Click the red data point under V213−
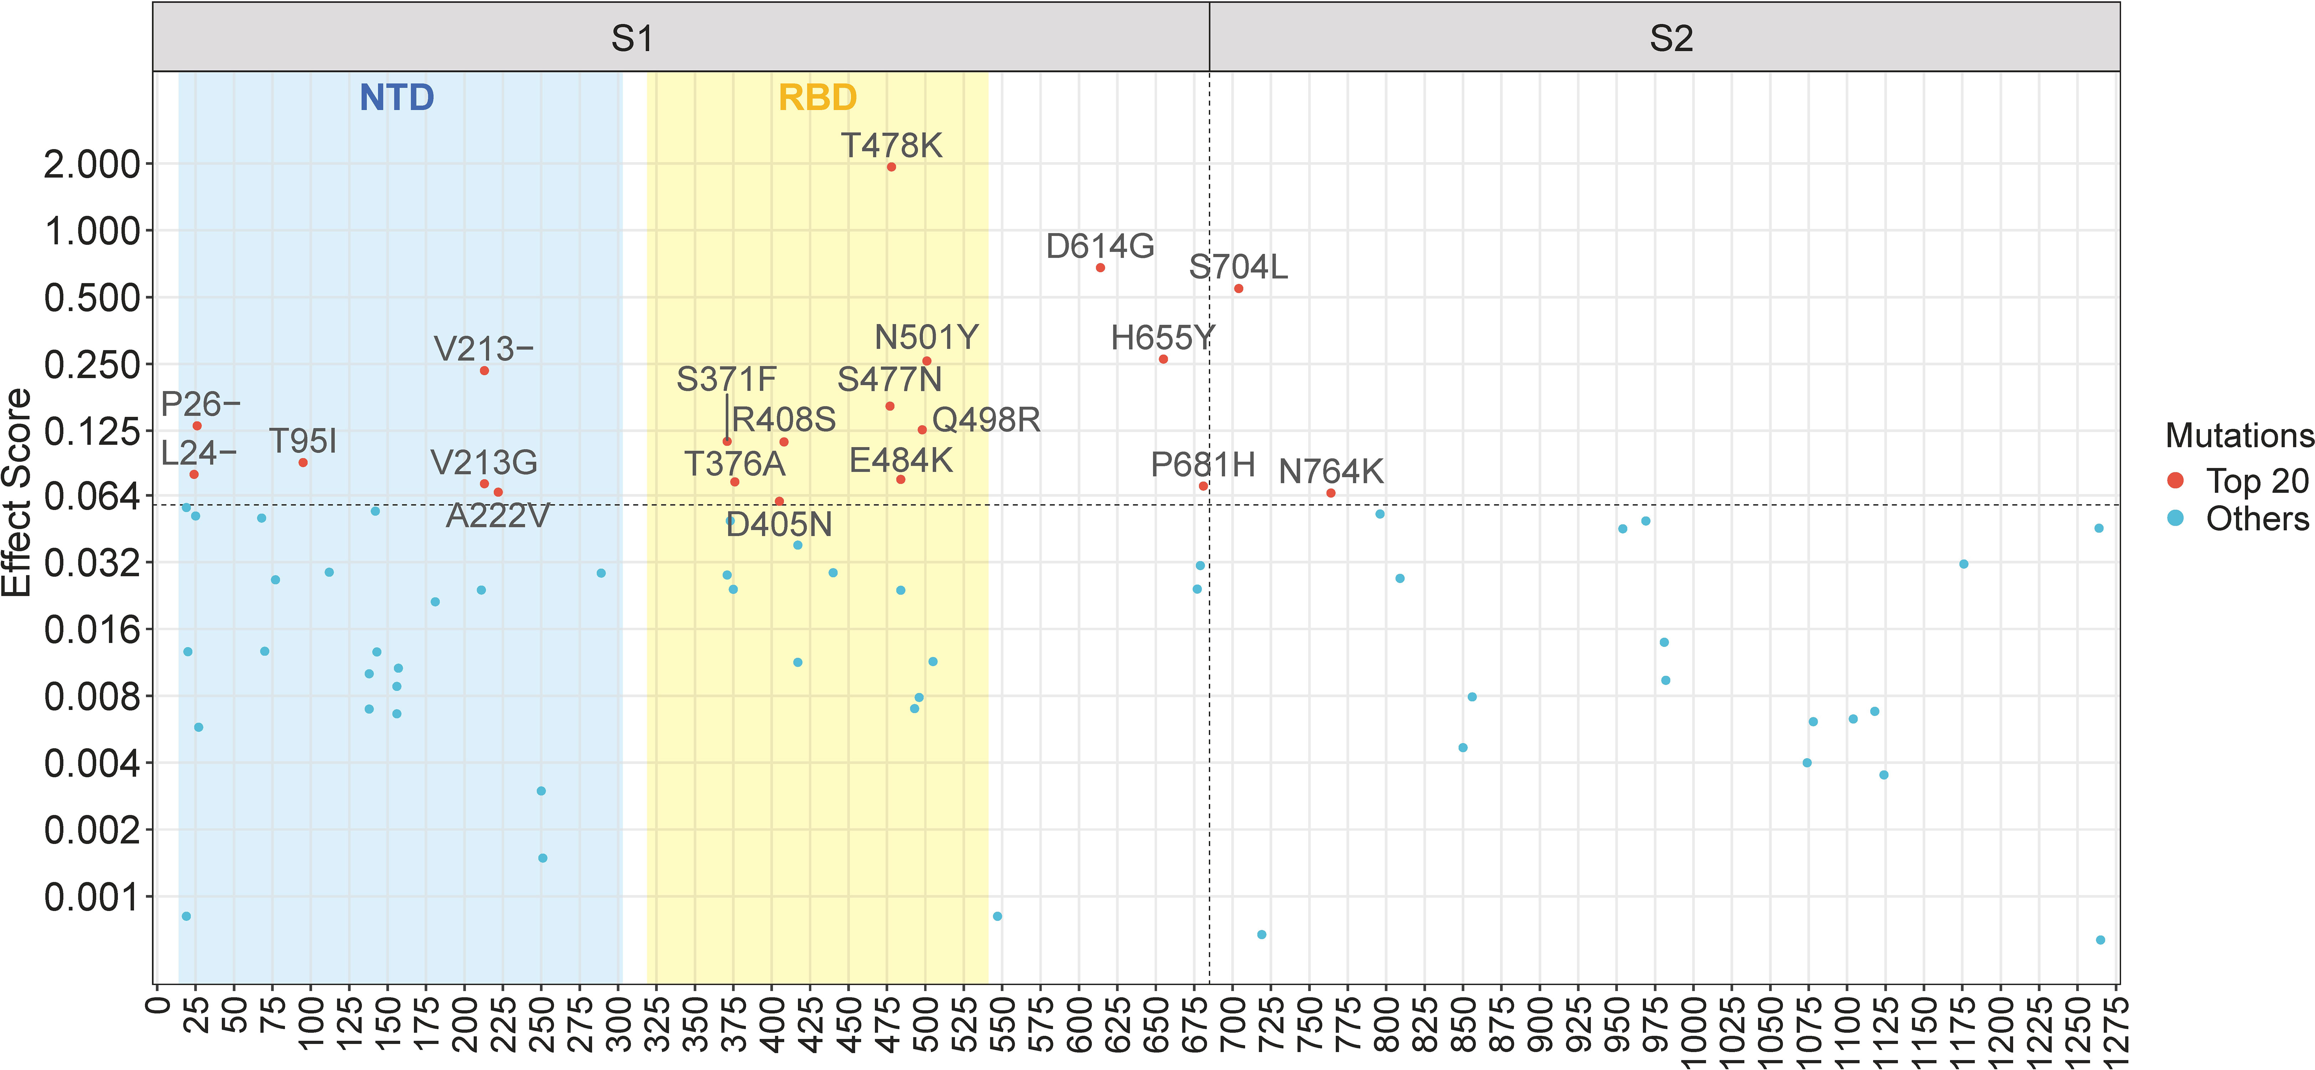This screenshot has width=2315, height=1070. (x=484, y=370)
